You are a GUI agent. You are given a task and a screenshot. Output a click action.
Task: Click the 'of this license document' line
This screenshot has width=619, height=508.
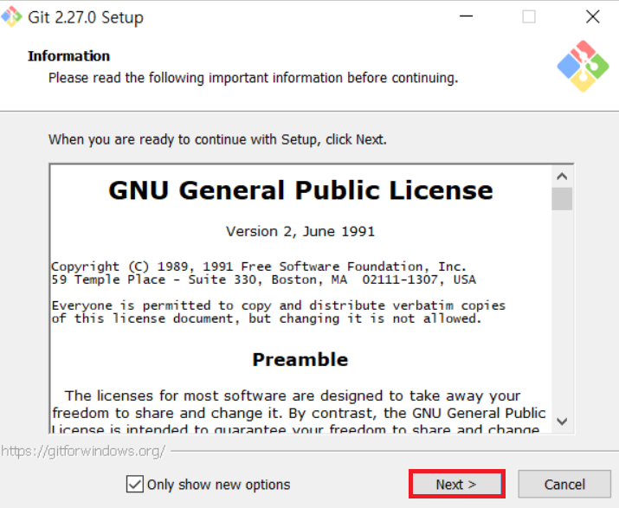267,318
